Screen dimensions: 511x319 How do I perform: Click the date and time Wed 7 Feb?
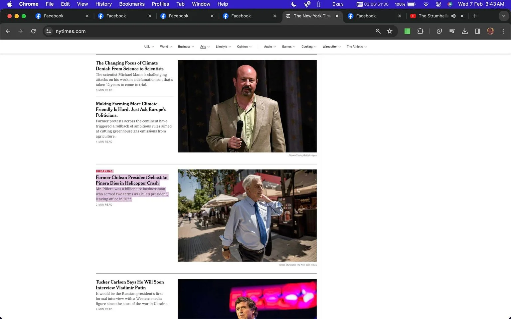point(481,4)
